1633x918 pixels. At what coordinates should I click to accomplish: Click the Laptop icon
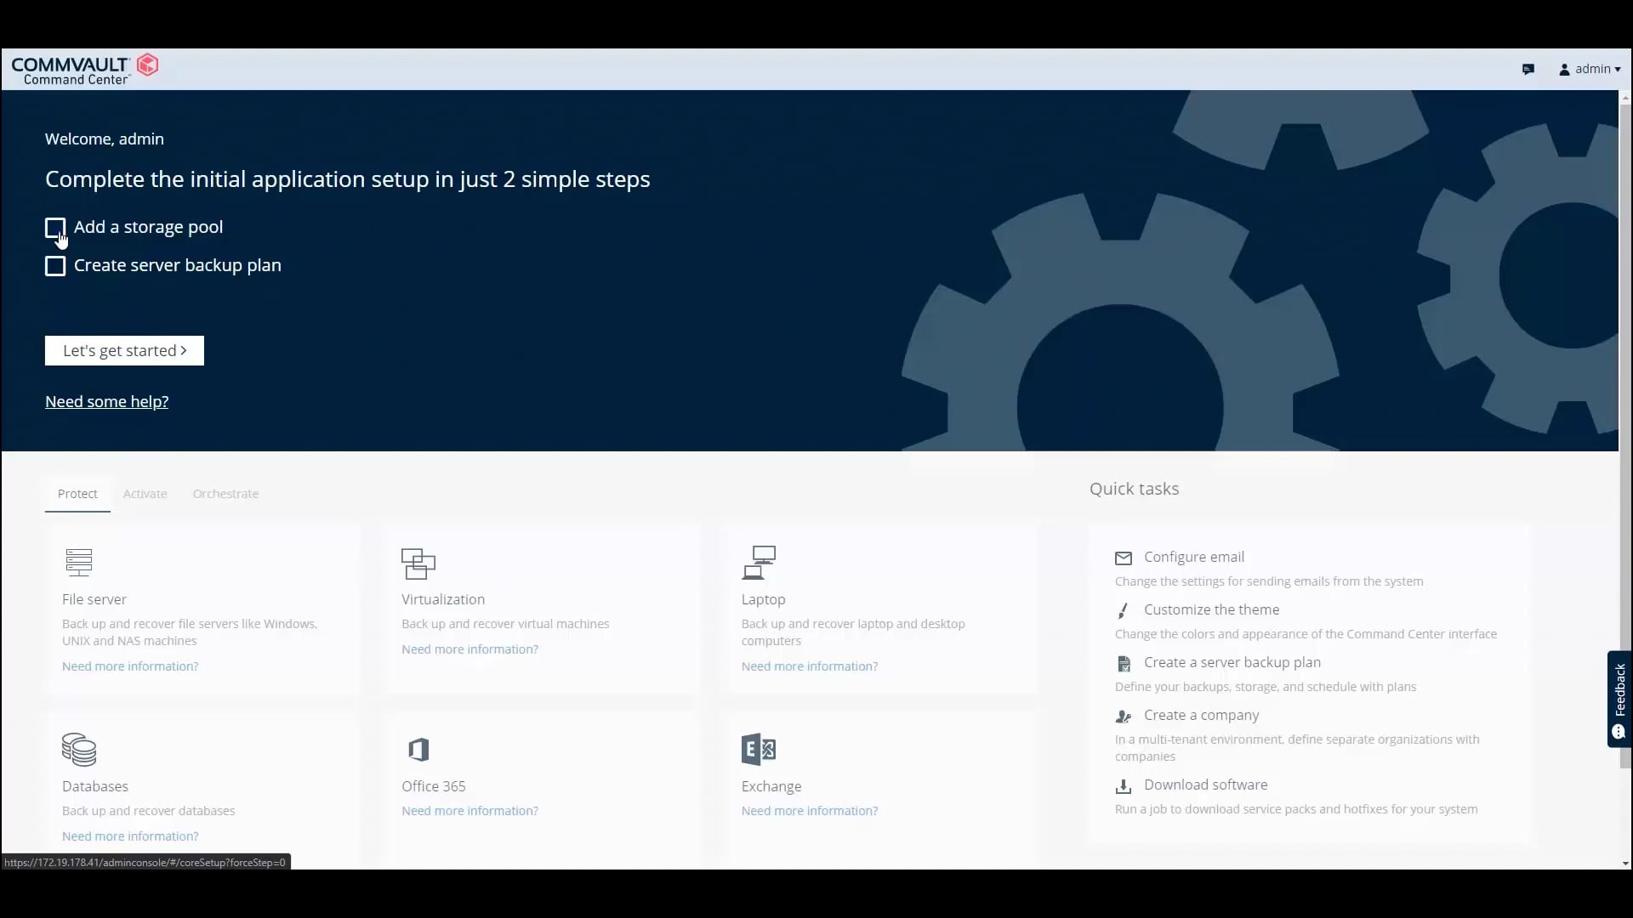[x=760, y=561]
